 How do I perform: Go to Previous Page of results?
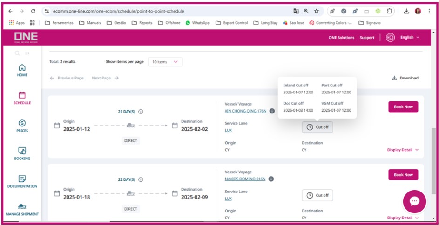[x=67, y=78]
